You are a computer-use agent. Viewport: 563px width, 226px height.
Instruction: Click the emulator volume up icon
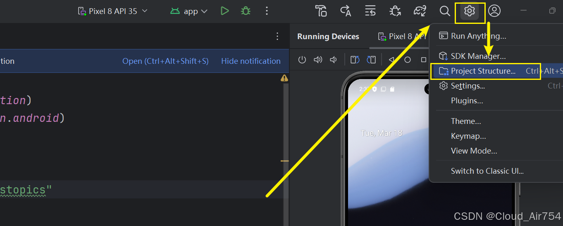tap(318, 60)
